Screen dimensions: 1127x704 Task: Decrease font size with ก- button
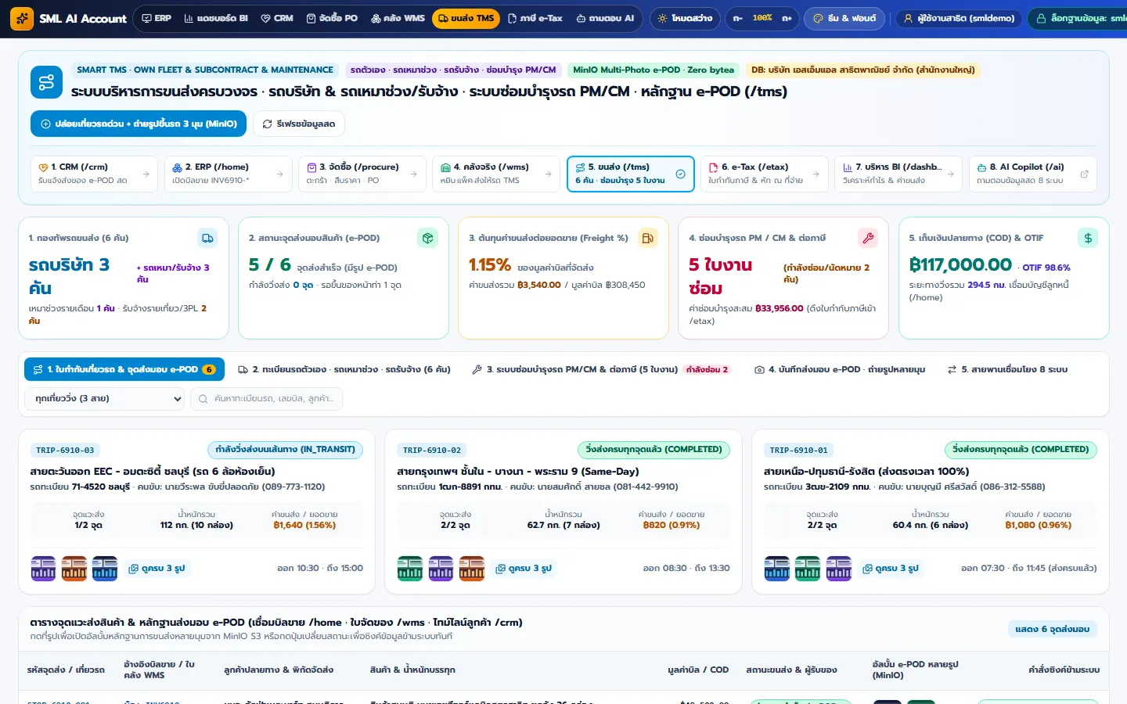pos(737,18)
